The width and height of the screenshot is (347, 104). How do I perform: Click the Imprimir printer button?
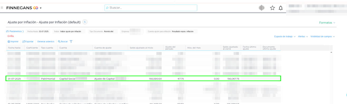click(x=13, y=42)
